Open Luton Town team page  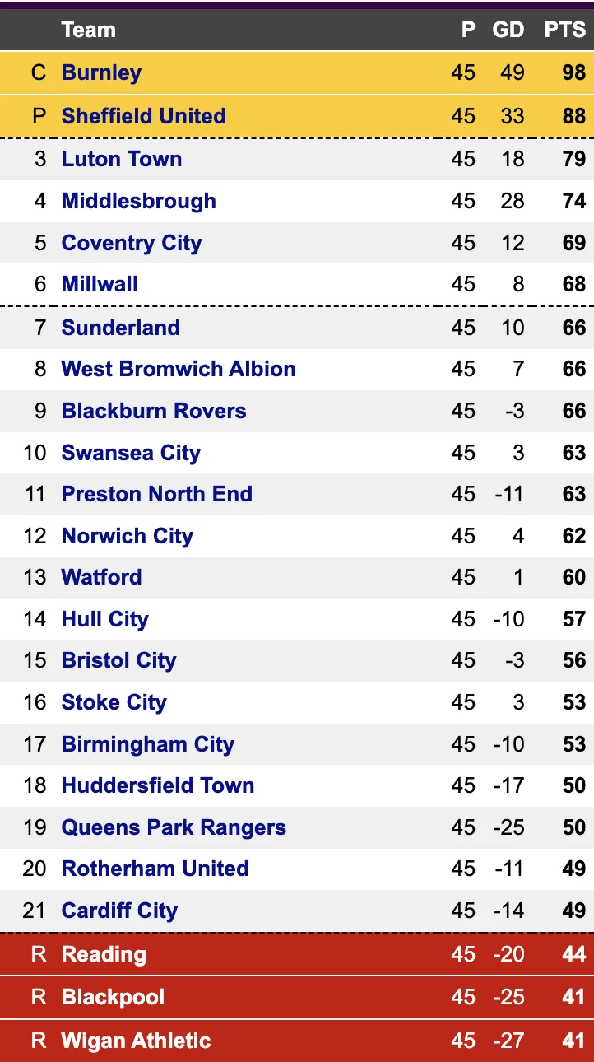(122, 159)
